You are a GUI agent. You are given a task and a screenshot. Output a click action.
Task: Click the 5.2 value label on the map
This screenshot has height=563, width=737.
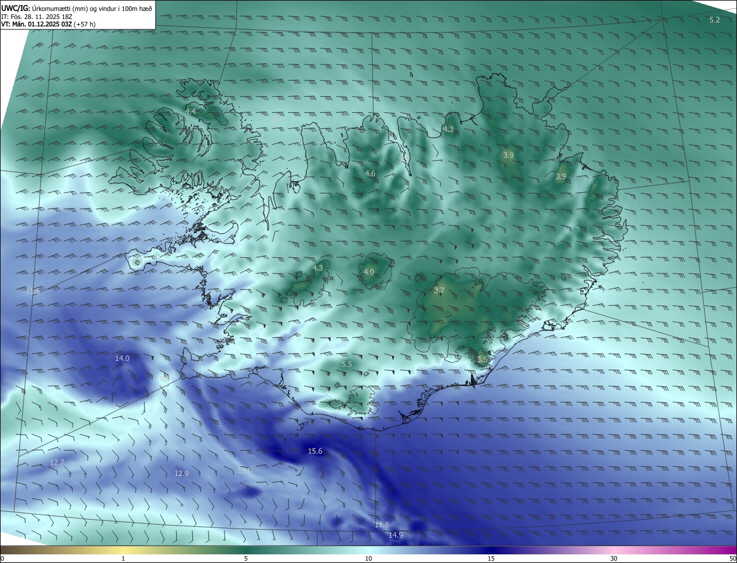(x=715, y=20)
